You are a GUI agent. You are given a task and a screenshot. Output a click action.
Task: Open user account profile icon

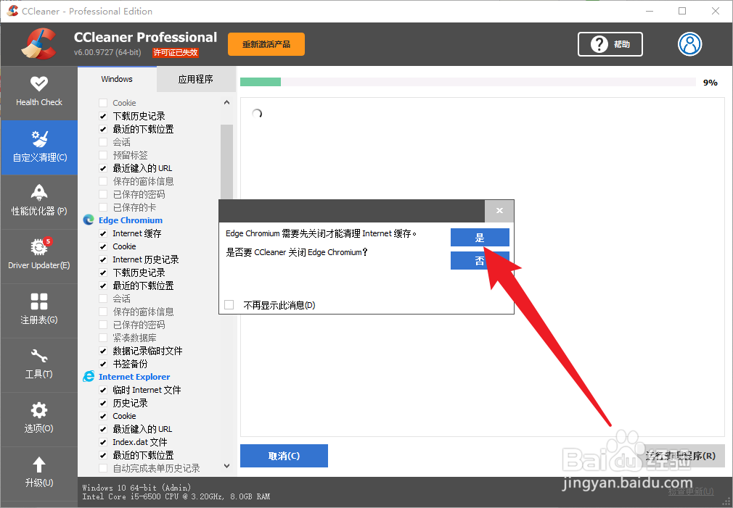pos(689,44)
